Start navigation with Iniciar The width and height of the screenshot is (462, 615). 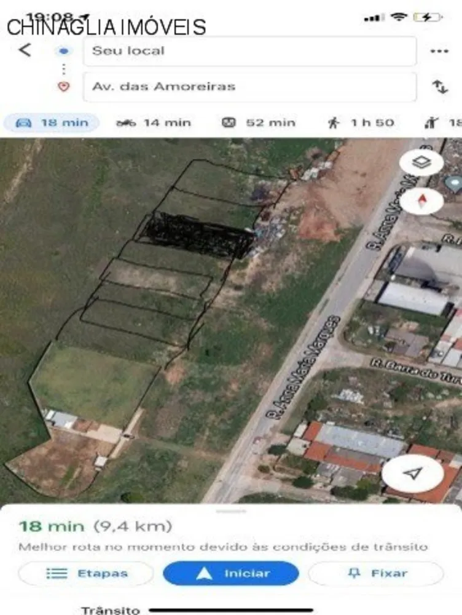click(x=231, y=573)
